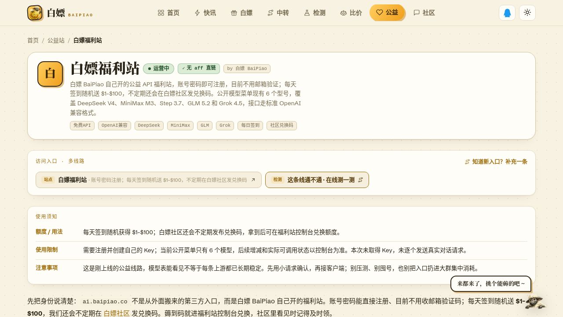563x317 pixels.
Task: Click the 无 aff 直链 badge
Action: click(199, 69)
